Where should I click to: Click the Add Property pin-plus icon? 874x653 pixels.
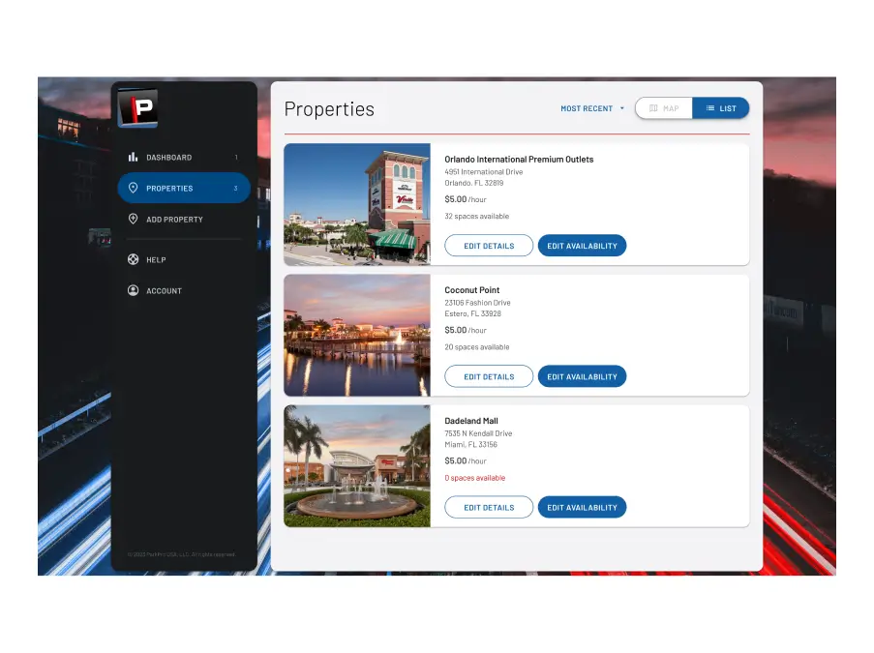pos(133,219)
